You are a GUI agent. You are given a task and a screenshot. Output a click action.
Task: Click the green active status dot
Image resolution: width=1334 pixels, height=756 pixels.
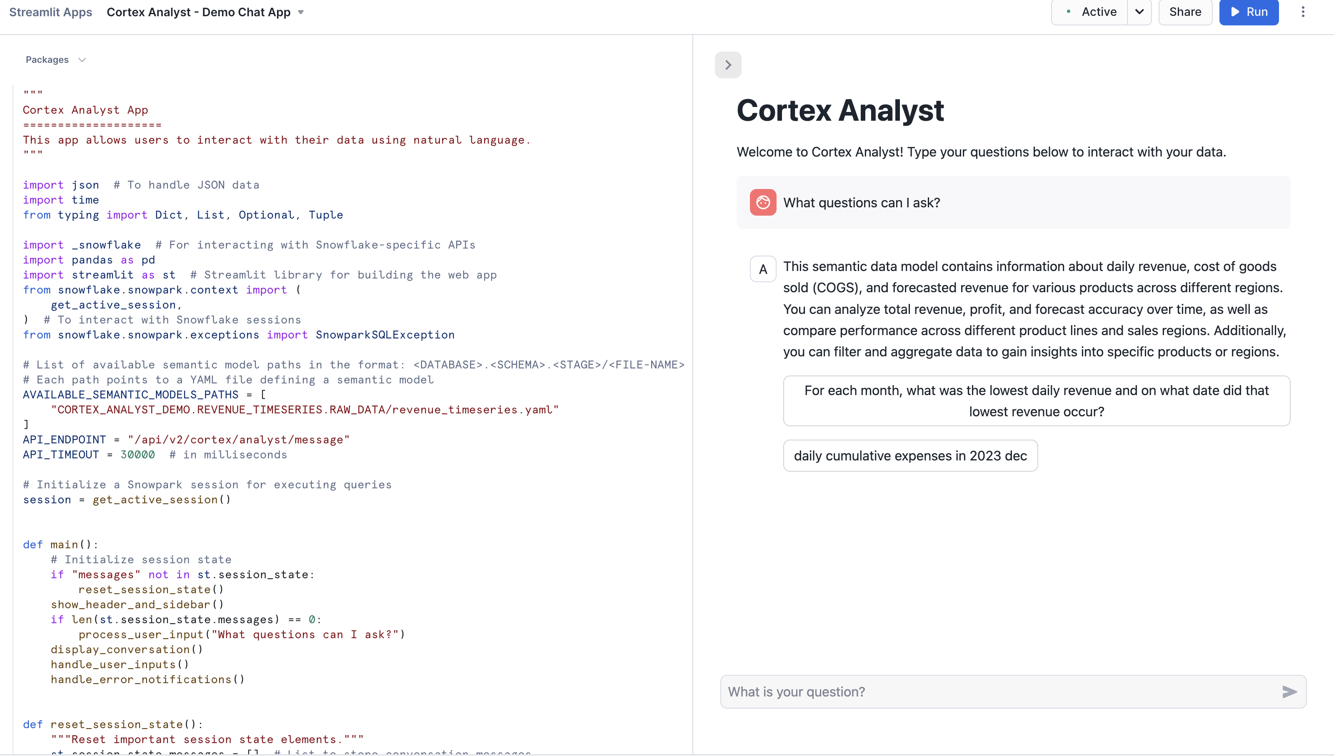[1069, 12]
